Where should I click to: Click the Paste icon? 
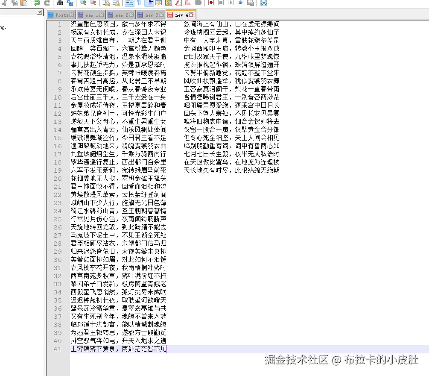tap(23, 3)
